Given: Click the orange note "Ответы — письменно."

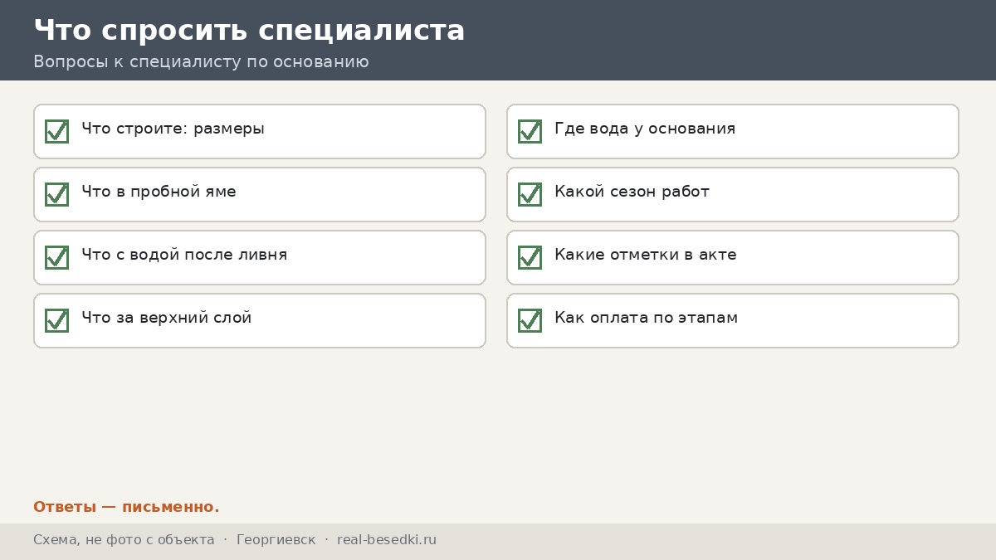Looking at the screenshot, I should point(126,507).
